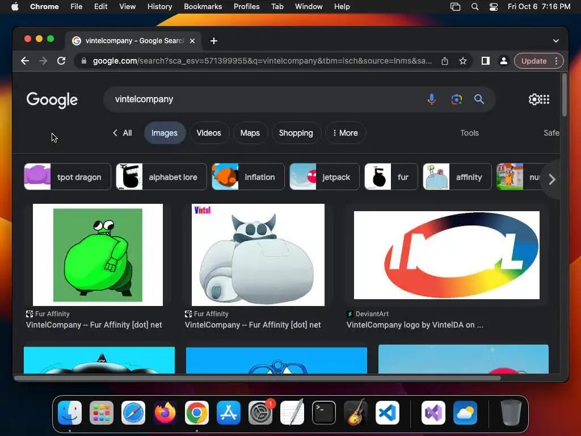Launch Safari from the Dock

[x=133, y=413]
